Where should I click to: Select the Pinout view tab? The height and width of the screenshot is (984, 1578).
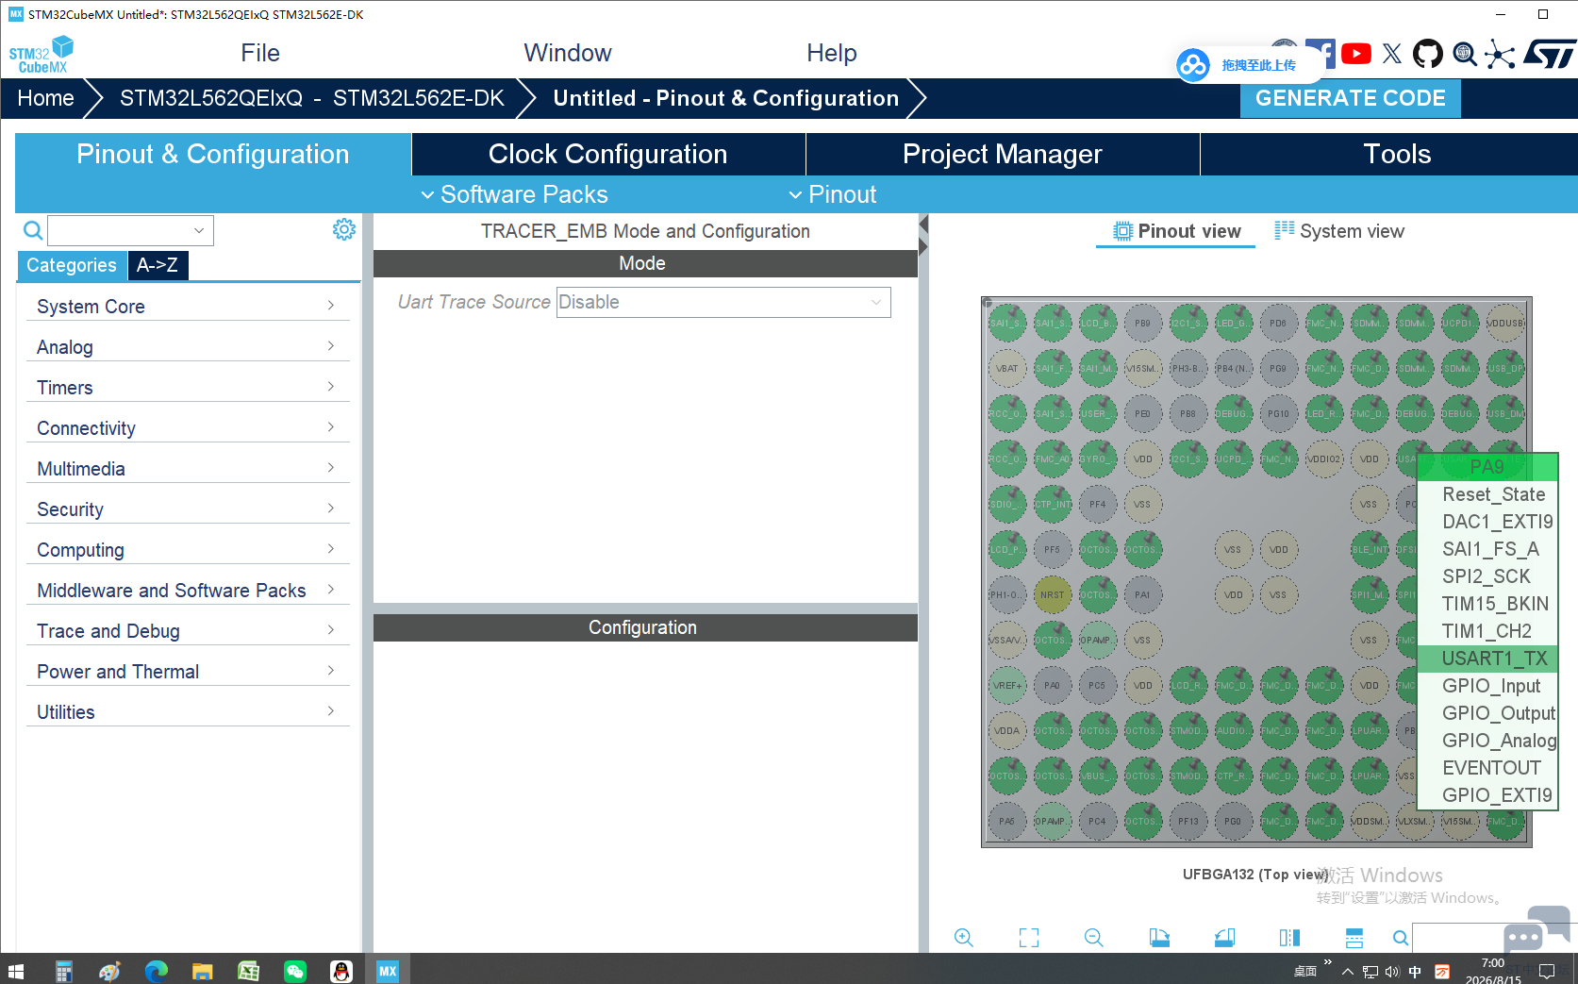pos(1176,231)
